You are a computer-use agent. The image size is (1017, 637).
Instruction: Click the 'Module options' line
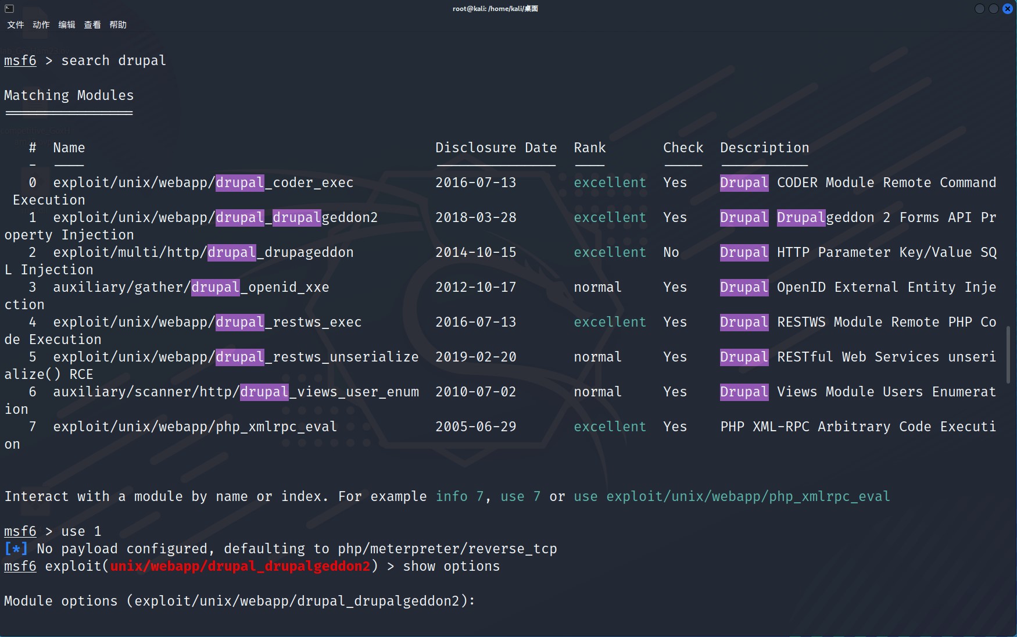pyautogui.click(x=240, y=601)
